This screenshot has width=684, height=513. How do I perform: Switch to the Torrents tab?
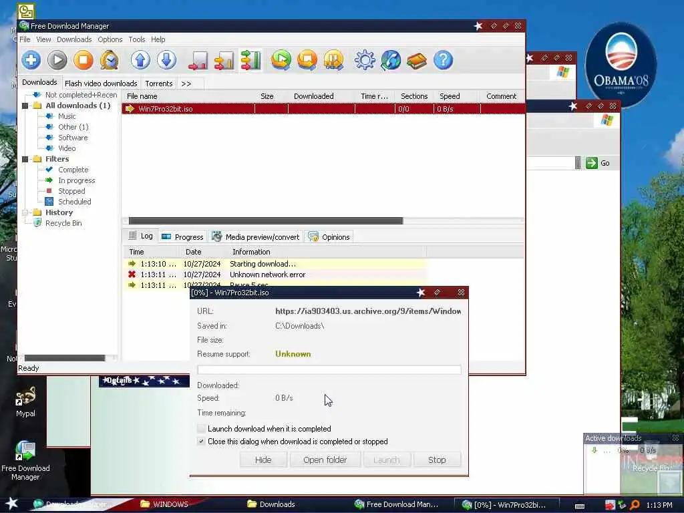(159, 83)
